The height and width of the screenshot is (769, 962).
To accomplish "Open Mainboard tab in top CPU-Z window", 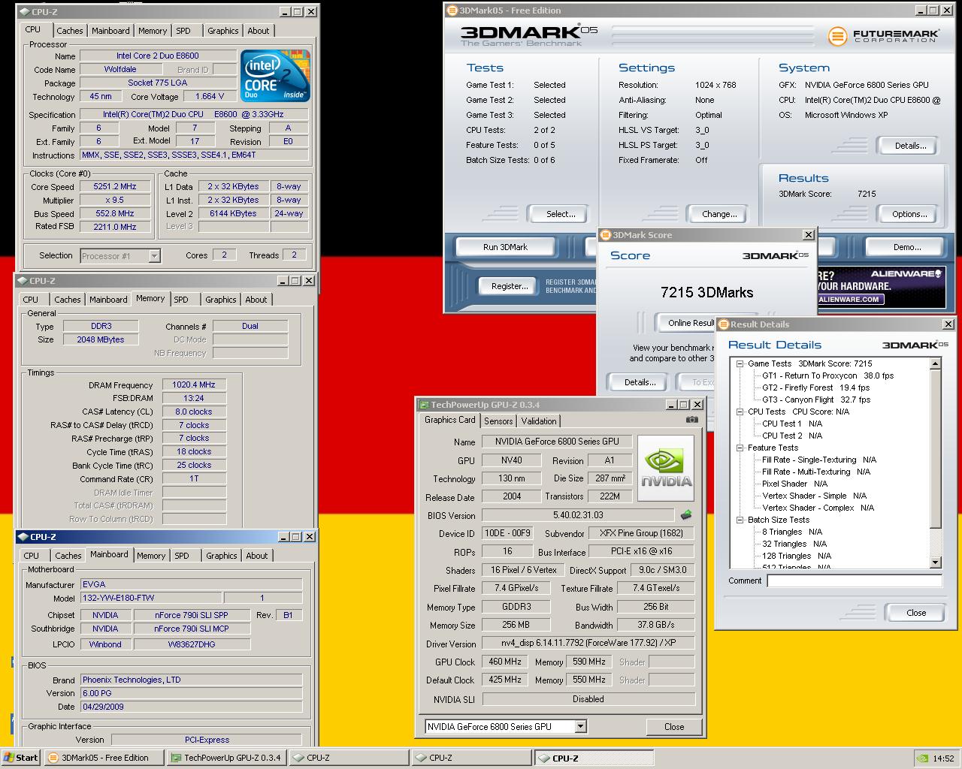I will (110, 31).
